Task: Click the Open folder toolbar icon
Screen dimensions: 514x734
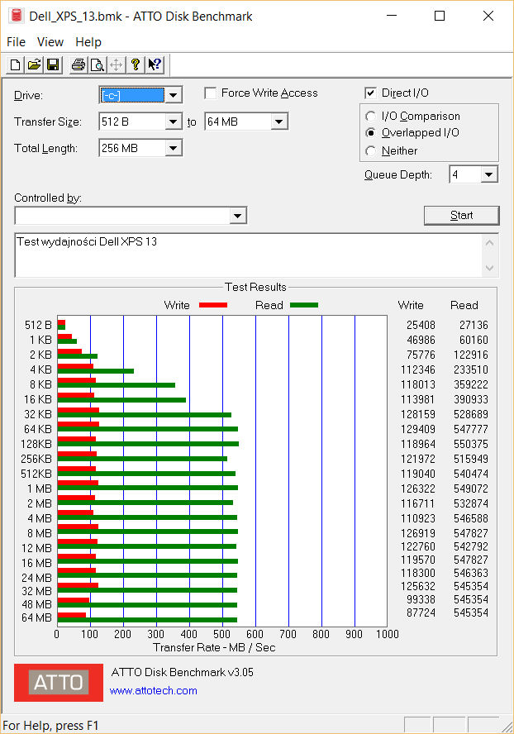Action: 34,64
